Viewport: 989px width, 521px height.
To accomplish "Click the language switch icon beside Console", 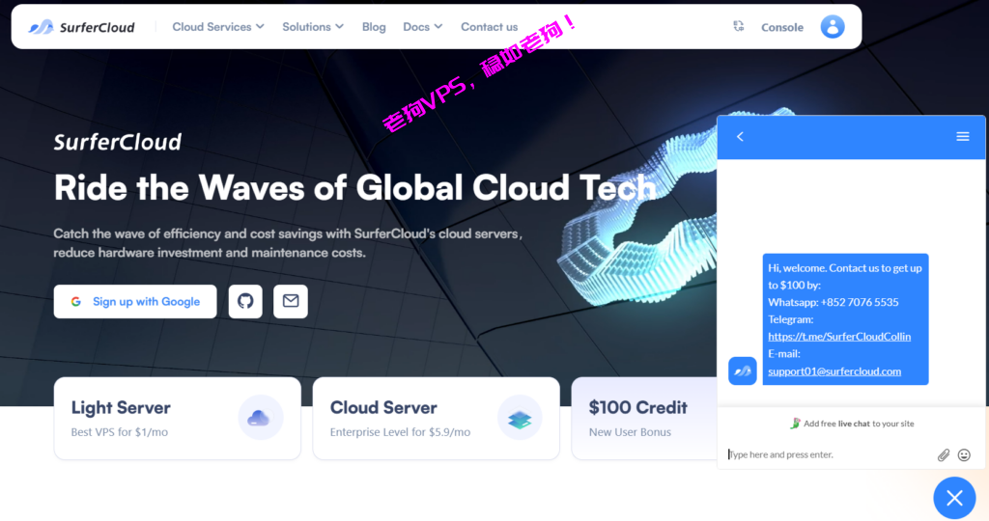I will [739, 26].
